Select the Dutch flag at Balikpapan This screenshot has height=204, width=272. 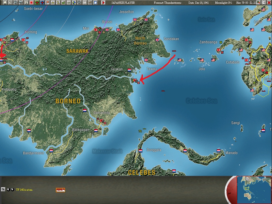coord(96,130)
